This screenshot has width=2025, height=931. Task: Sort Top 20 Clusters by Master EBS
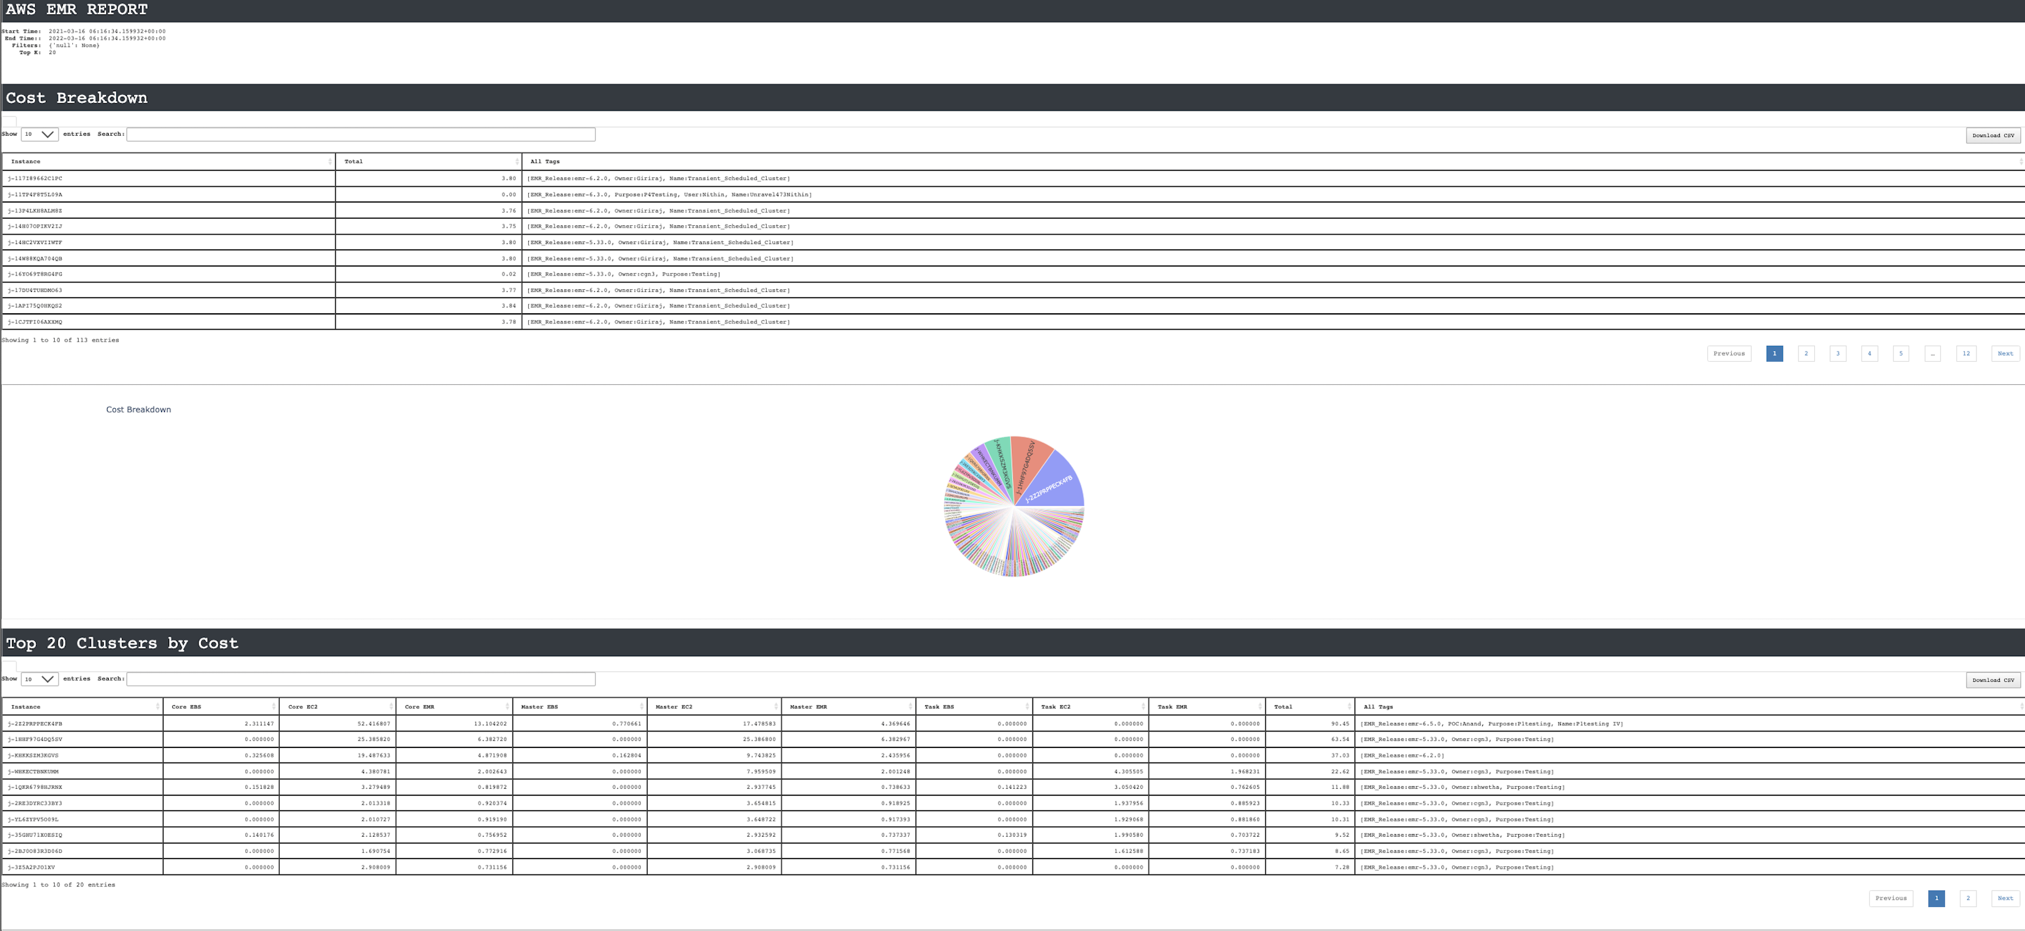coord(579,707)
